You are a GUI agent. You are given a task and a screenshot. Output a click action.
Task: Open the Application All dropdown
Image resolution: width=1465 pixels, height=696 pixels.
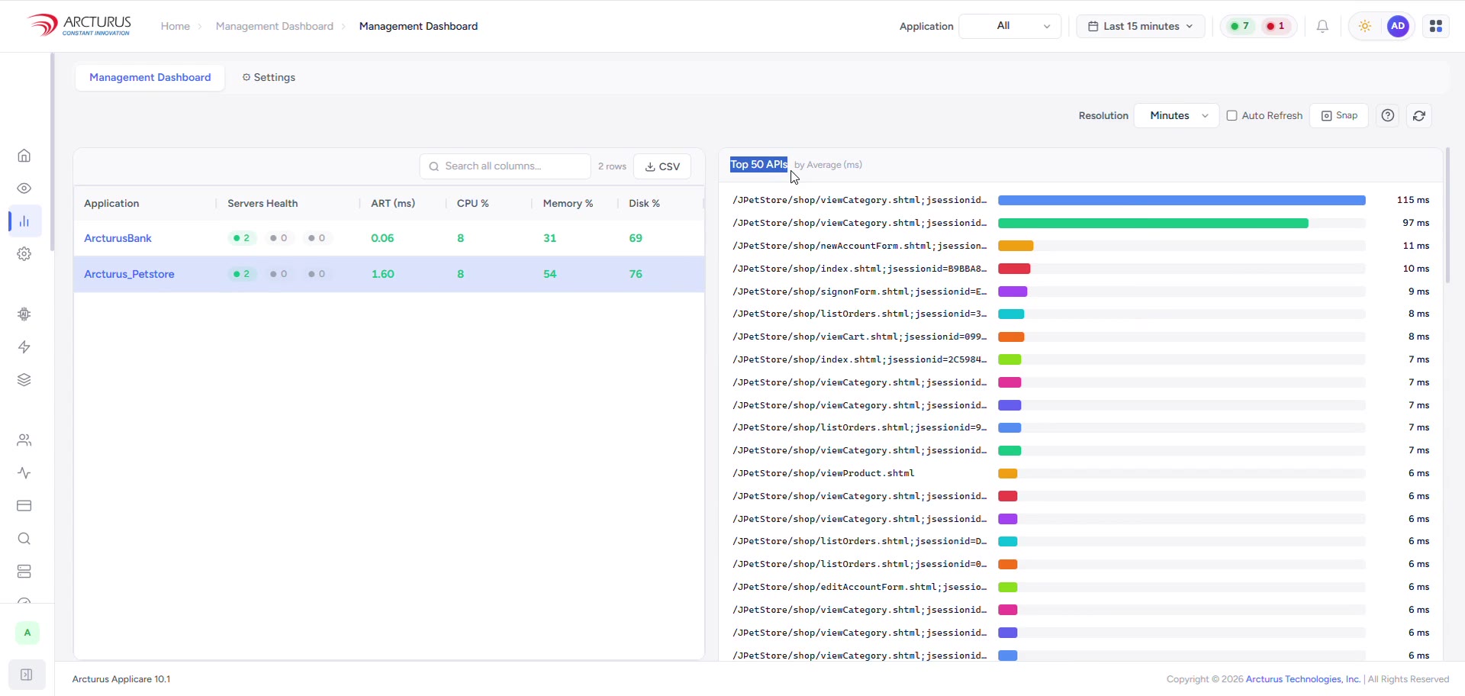1009,26
